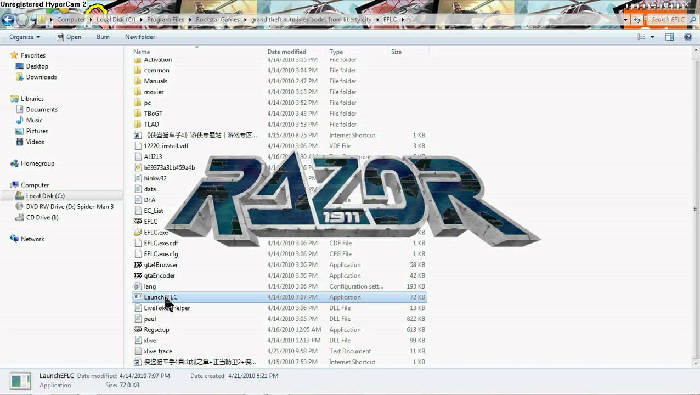The height and width of the screenshot is (395, 700).
Task: Click the 12220_install.vdf file icon
Action: [138, 146]
